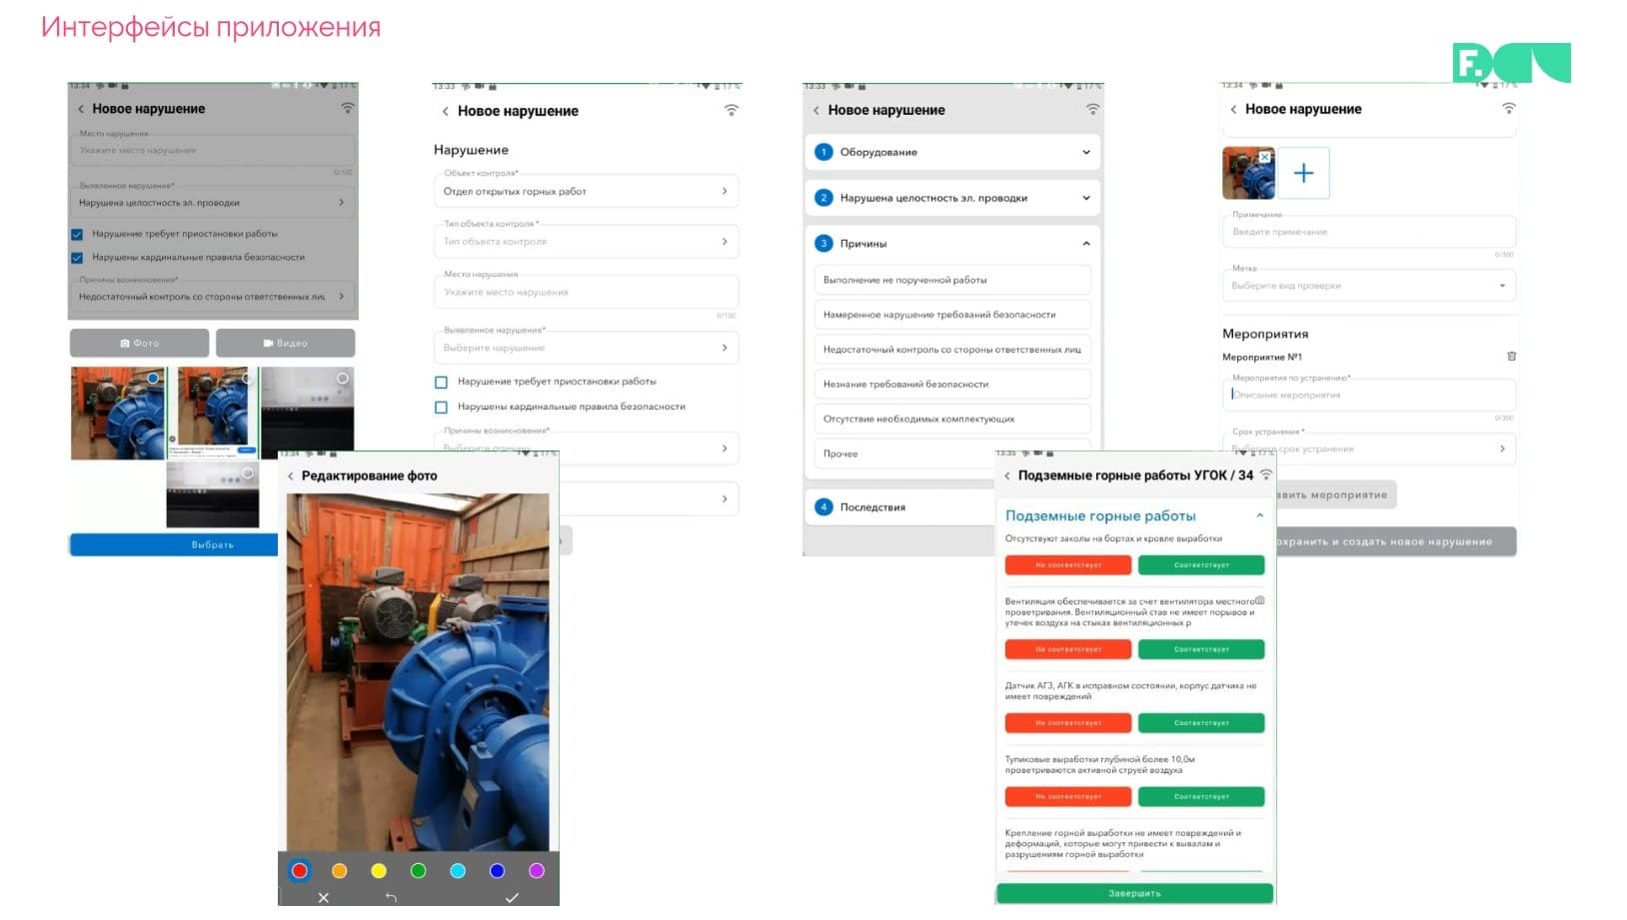The image size is (1627, 920).
Task: Select cause Намеренное нарушение требований безопасности
Action: (952, 315)
